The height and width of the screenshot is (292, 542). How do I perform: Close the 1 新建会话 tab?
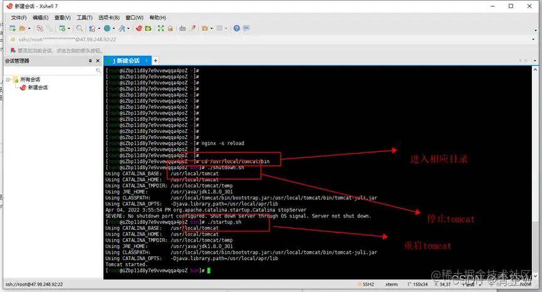tap(147, 61)
